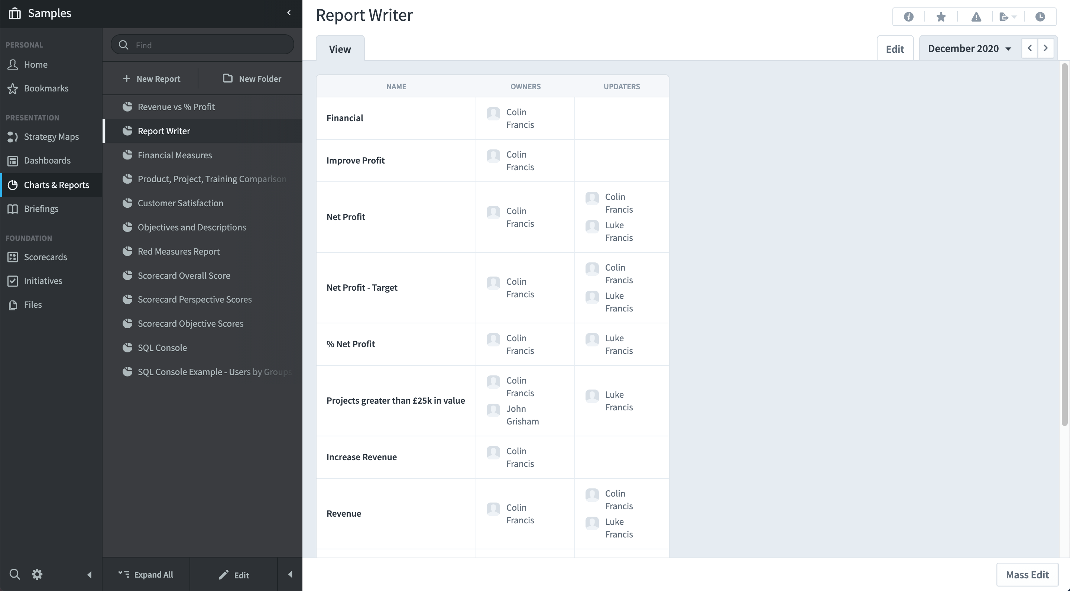Click the Mass Edit button
The height and width of the screenshot is (591, 1070).
tap(1027, 574)
